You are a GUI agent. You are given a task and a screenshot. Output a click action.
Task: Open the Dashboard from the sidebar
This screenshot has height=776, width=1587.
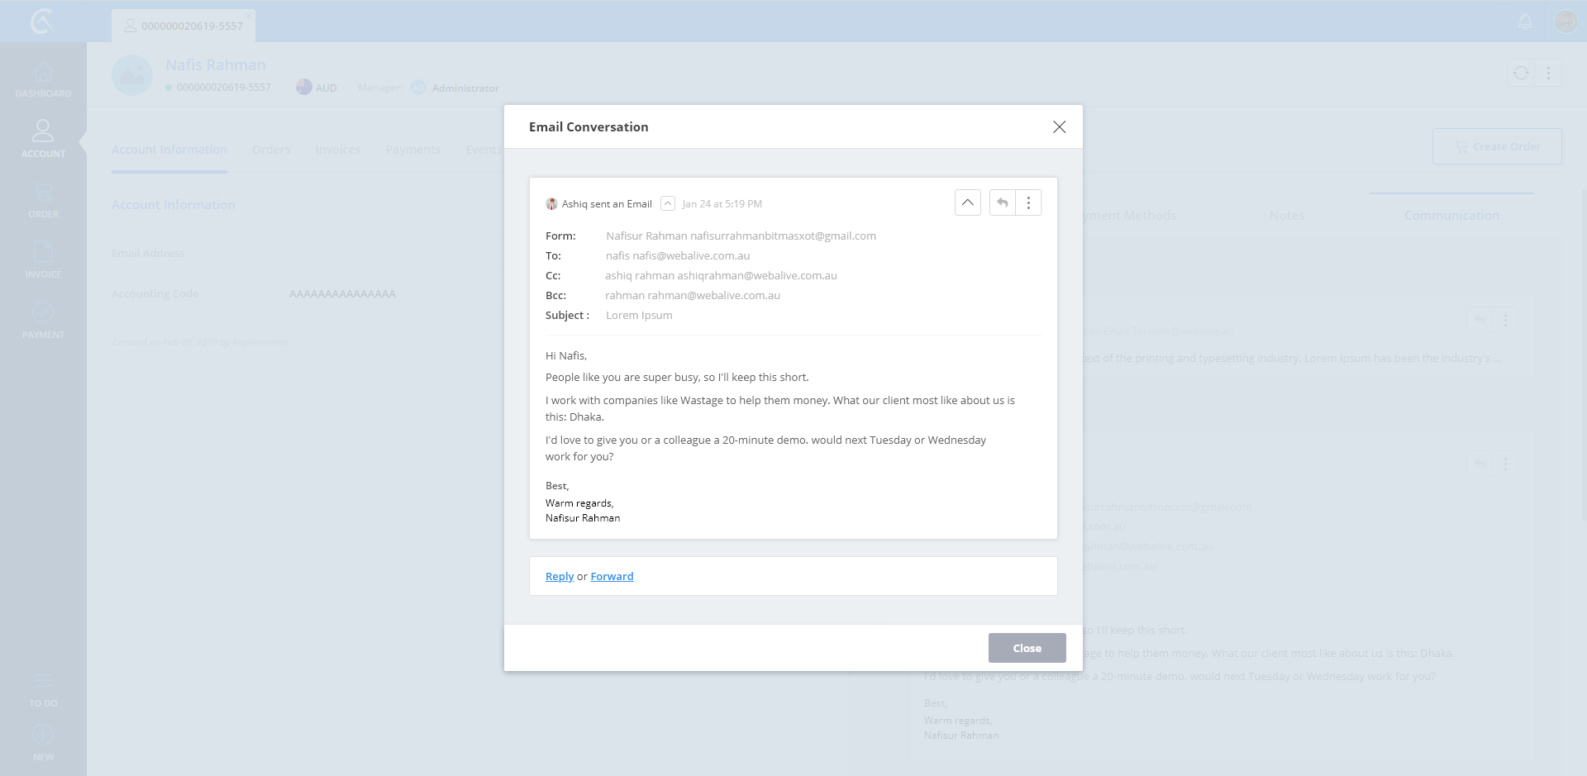43,79
